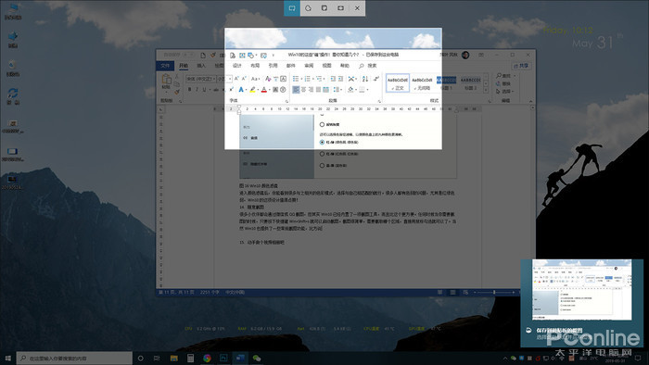649x365 pixels.
Task: Click Word's Italic button
Action: coord(197,89)
